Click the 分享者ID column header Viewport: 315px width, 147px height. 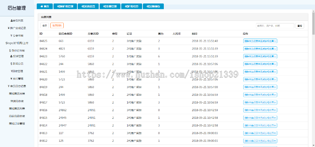point(93,34)
